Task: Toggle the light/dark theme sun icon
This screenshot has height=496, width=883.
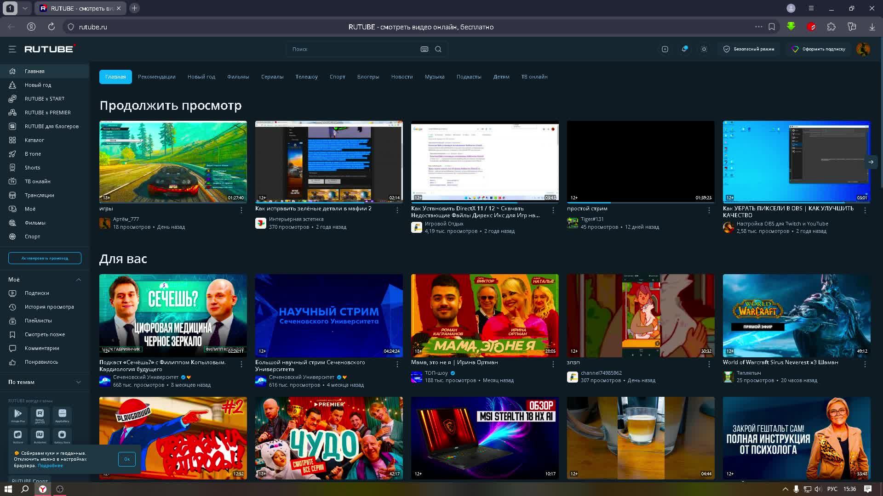Action: [x=704, y=49]
